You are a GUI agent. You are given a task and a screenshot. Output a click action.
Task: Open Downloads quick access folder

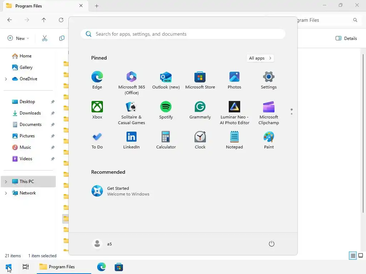coord(30,113)
